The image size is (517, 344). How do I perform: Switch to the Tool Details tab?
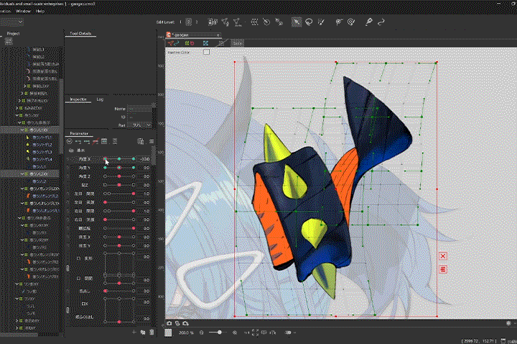pos(80,34)
